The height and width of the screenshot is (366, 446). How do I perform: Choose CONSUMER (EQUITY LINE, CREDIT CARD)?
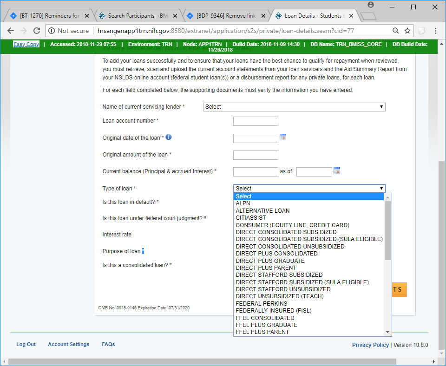point(308,225)
